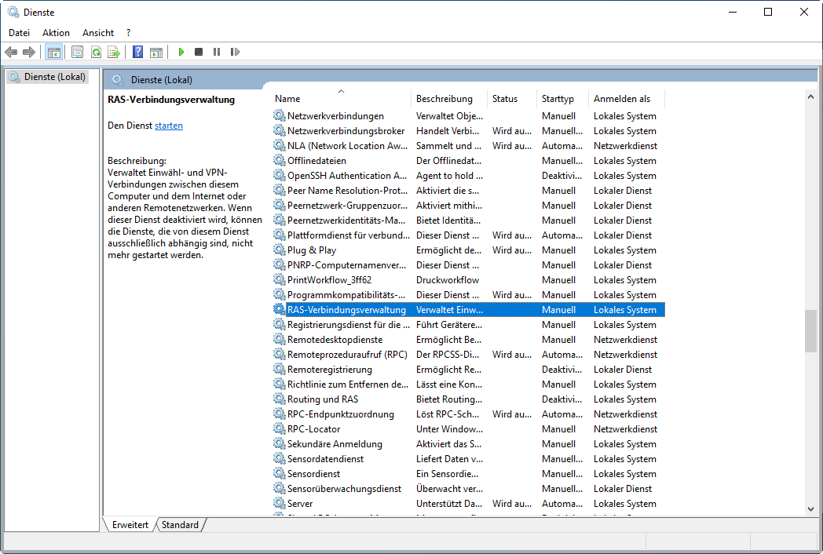
Task: Select Plattformdienst für verbund... service
Action: click(x=349, y=235)
